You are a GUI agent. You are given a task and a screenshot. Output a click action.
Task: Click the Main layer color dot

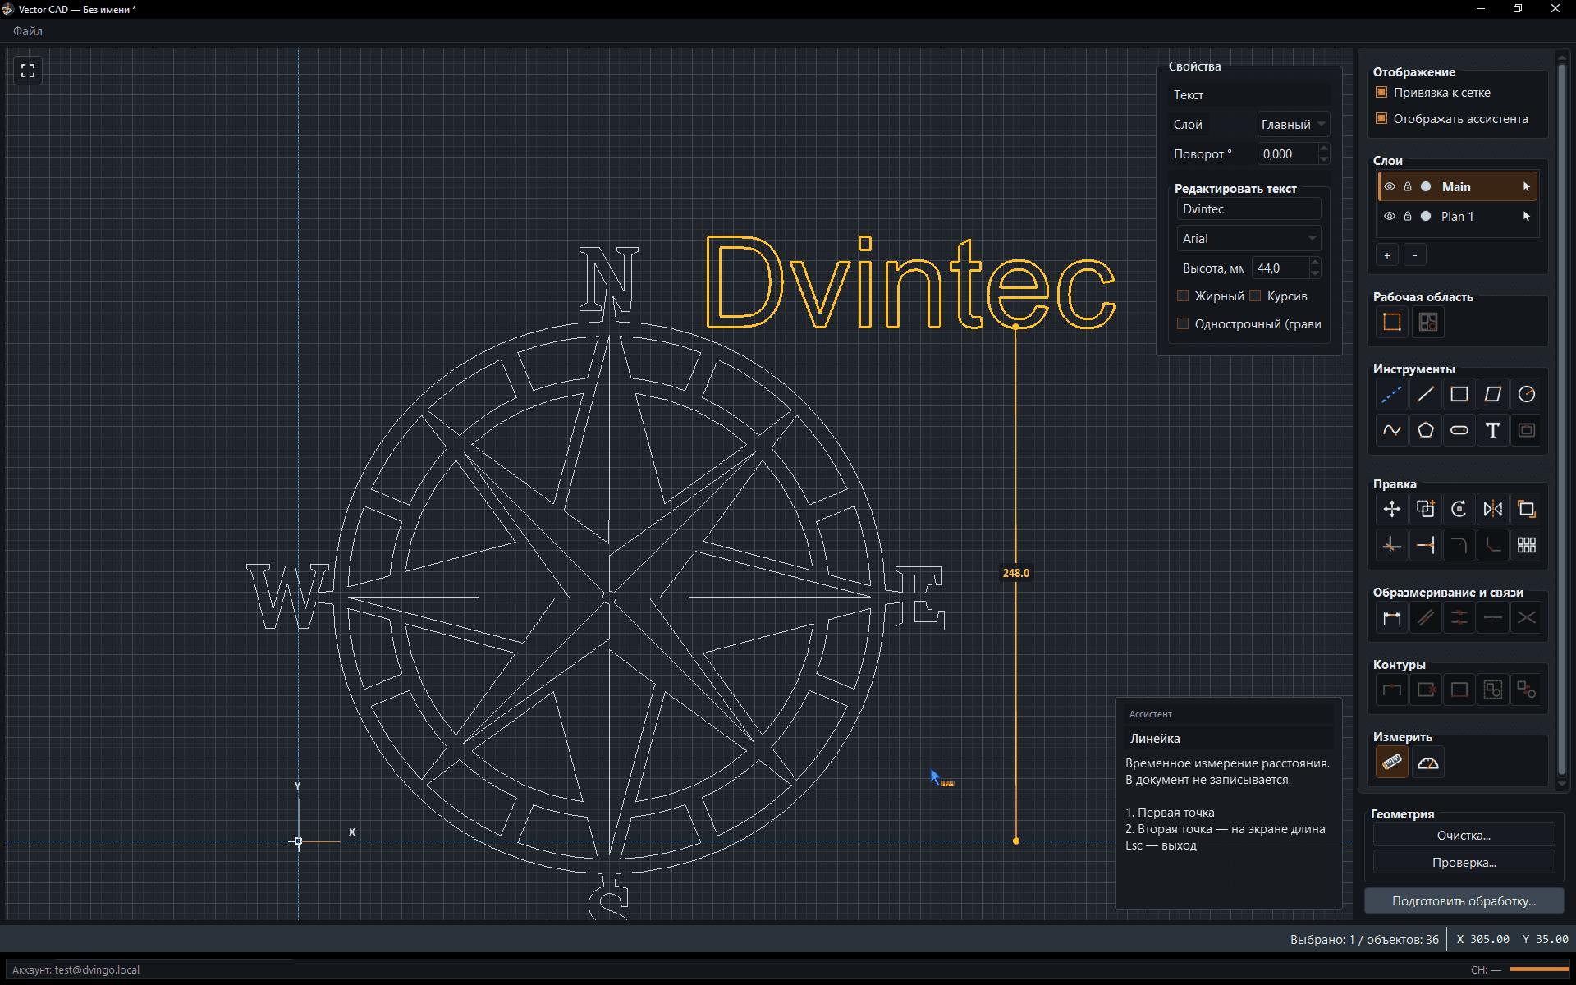click(x=1426, y=187)
